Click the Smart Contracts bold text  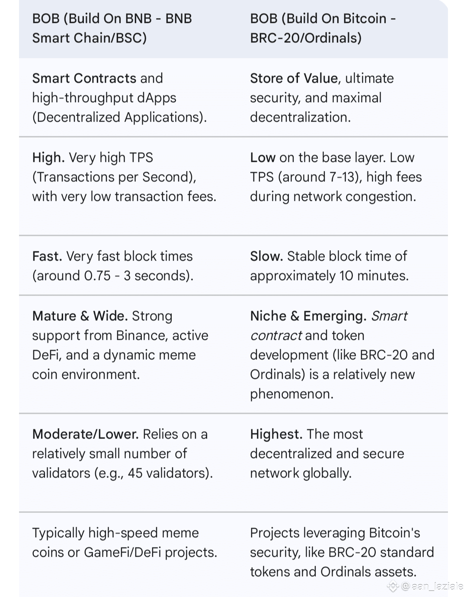coord(84,78)
